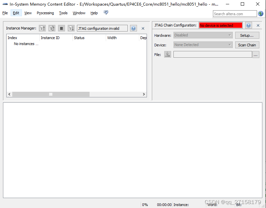Image resolution: width=266 pixels, height=208 pixels.
Task: Open the Window menu
Action: tap(79, 13)
